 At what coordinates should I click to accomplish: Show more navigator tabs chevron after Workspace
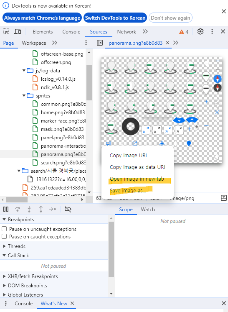click(55, 43)
